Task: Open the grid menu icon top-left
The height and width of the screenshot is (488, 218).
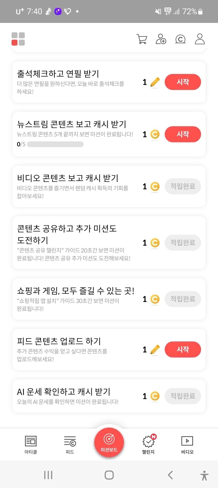Action: pos(18,39)
